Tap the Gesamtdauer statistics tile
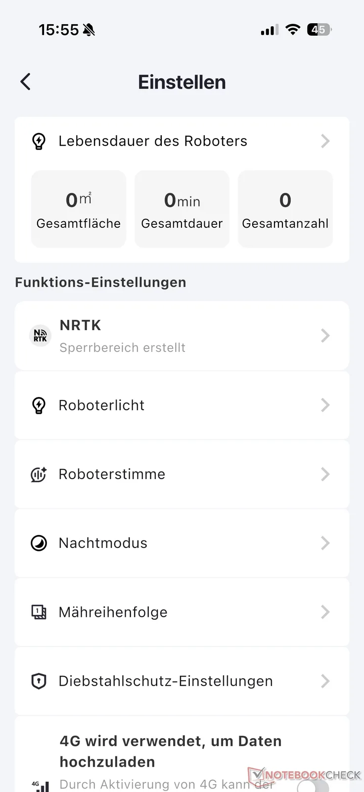Image resolution: width=364 pixels, height=792 pixels. click(x=182, y=209)
